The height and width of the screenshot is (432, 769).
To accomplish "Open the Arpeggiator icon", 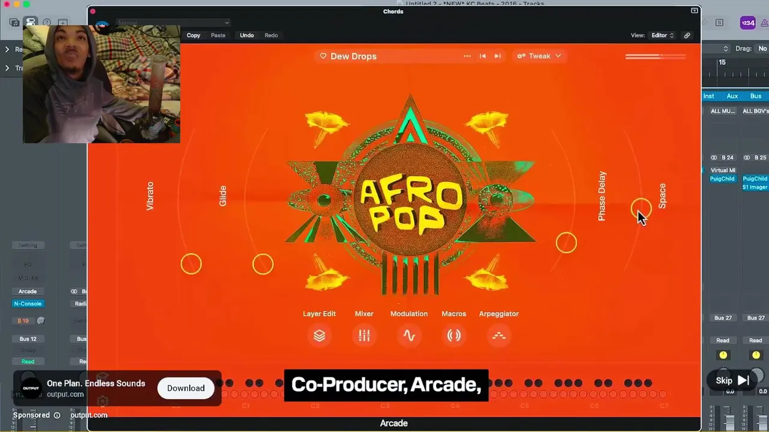I will pyautogui.click(x=499, y=336).
